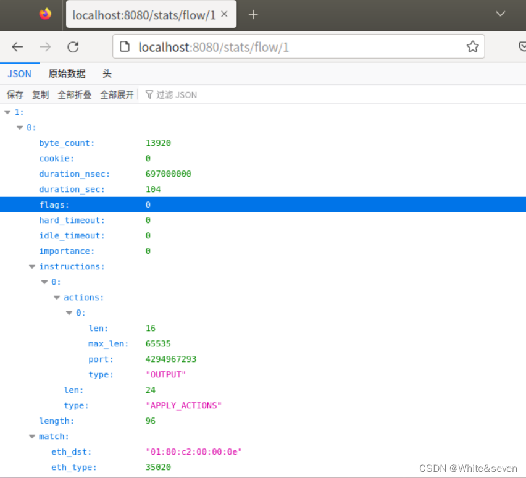
Task: Click the forward navigation arrow
Action: (x=44, y=47)
